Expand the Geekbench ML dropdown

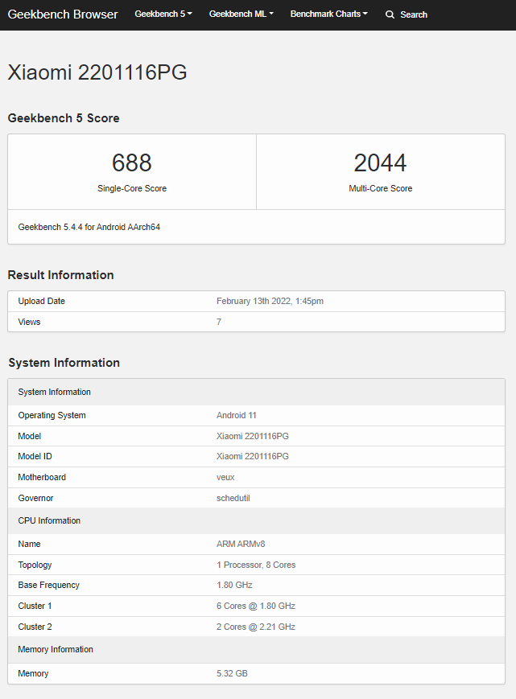tap(241, 14)
